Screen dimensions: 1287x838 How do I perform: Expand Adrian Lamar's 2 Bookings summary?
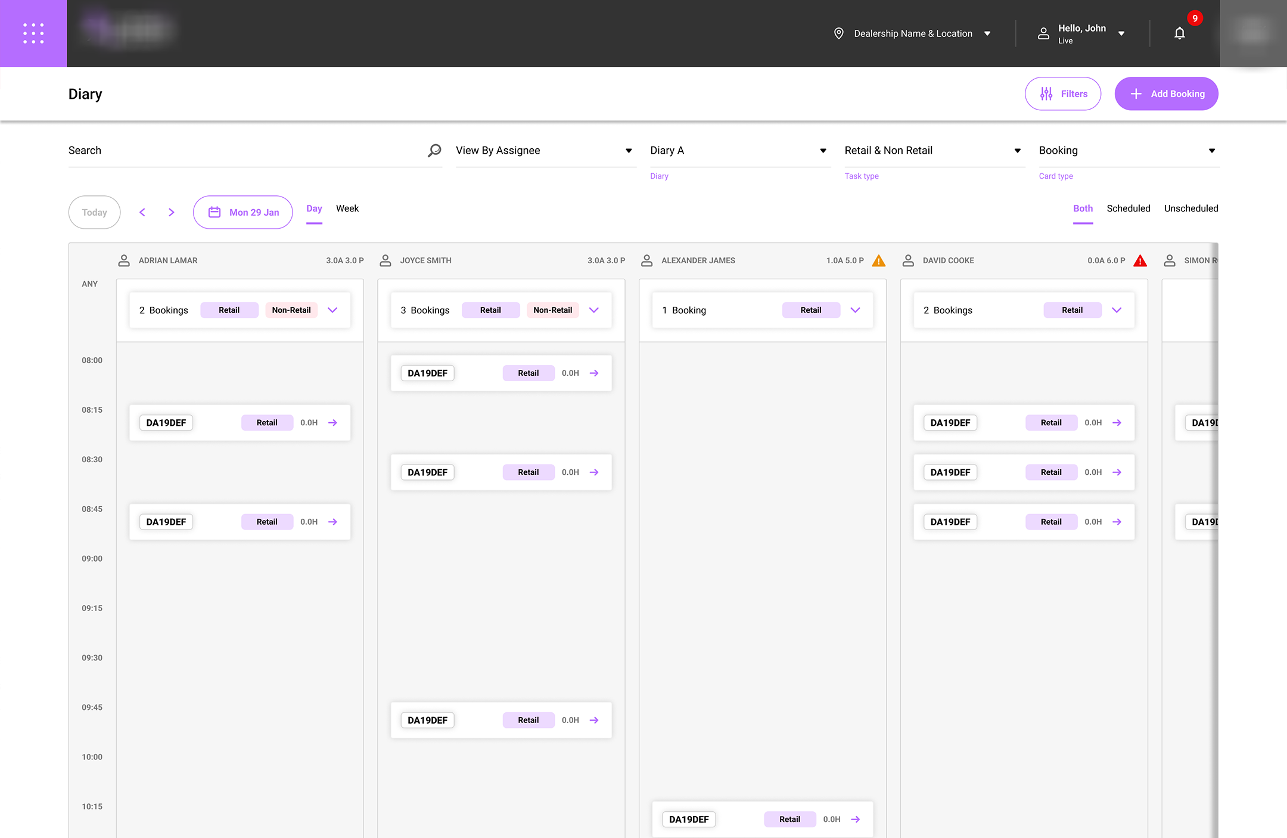point(332,310)
